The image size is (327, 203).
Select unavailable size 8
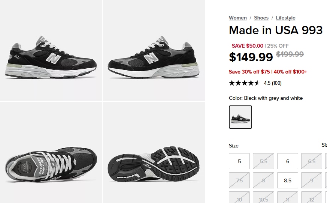263,180
